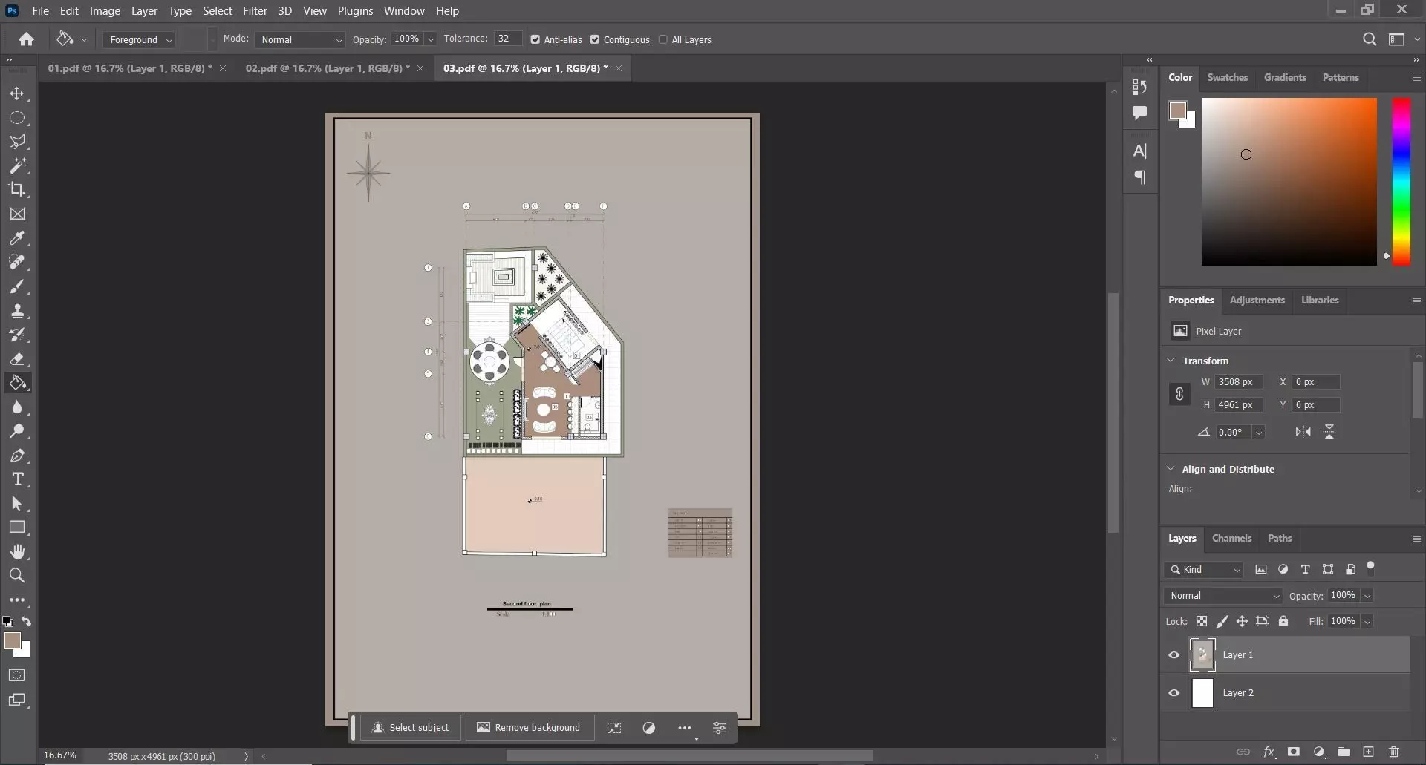This screenshot has height=765, width=1426.
Task: Select the Brush tool
Action: [x=17, y=286]
